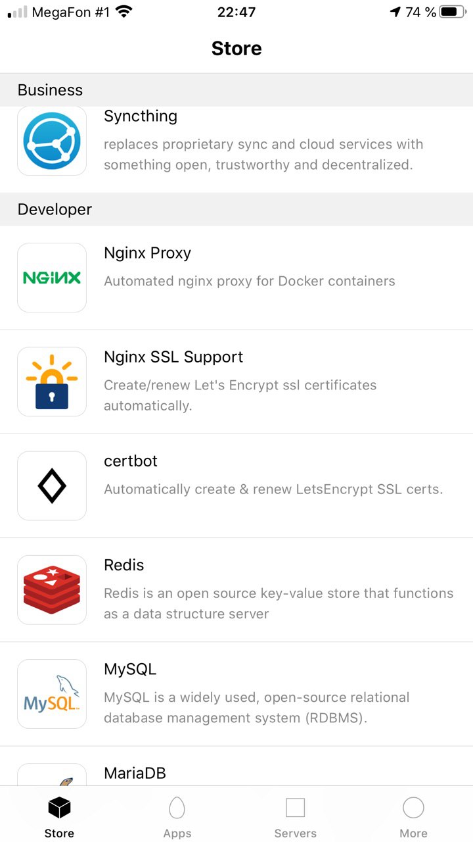Open the Store tab
Screen dimensions: 473x842
(x=59, y=816)
